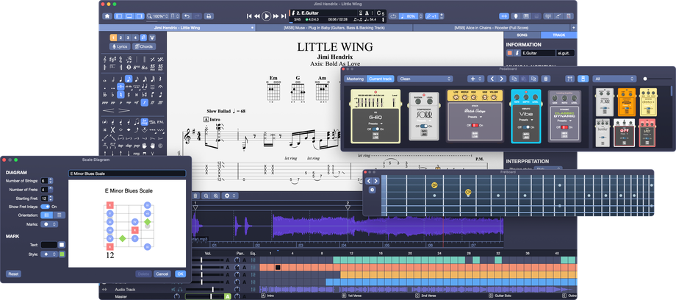676x300 pixels.
Task: Toggle the Vibe pedal On/Off switch
Action: pyautogui.click(x=525, y=127)
